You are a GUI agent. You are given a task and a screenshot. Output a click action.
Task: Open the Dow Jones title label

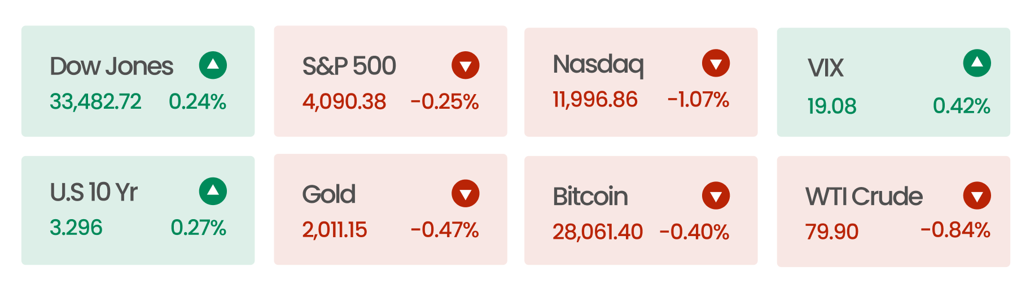point(111,66)
